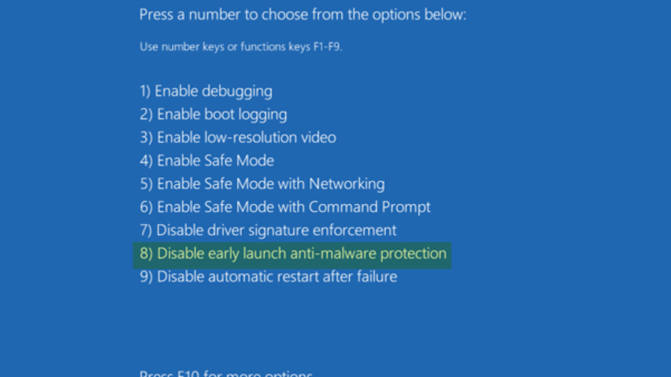Select Disable automatic restart after failure
The width and height of the screenshot is (671, 377).
point(268,276)
